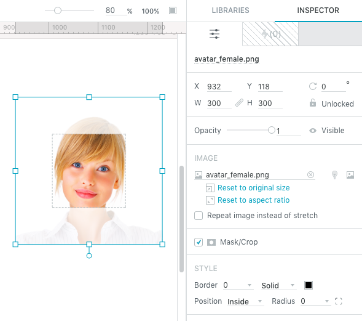Switch to the Libraries tab
This screenshot has height=321, width=362.
(230, 10)
